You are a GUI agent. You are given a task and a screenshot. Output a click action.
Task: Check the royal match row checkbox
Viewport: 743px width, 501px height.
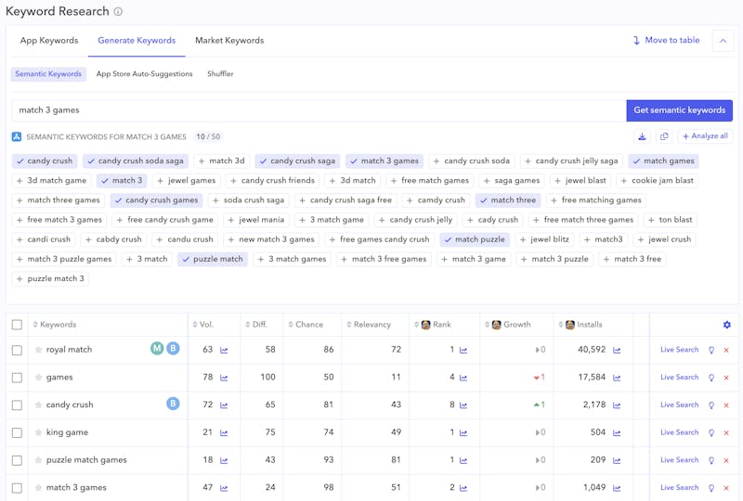coord(17,350)
